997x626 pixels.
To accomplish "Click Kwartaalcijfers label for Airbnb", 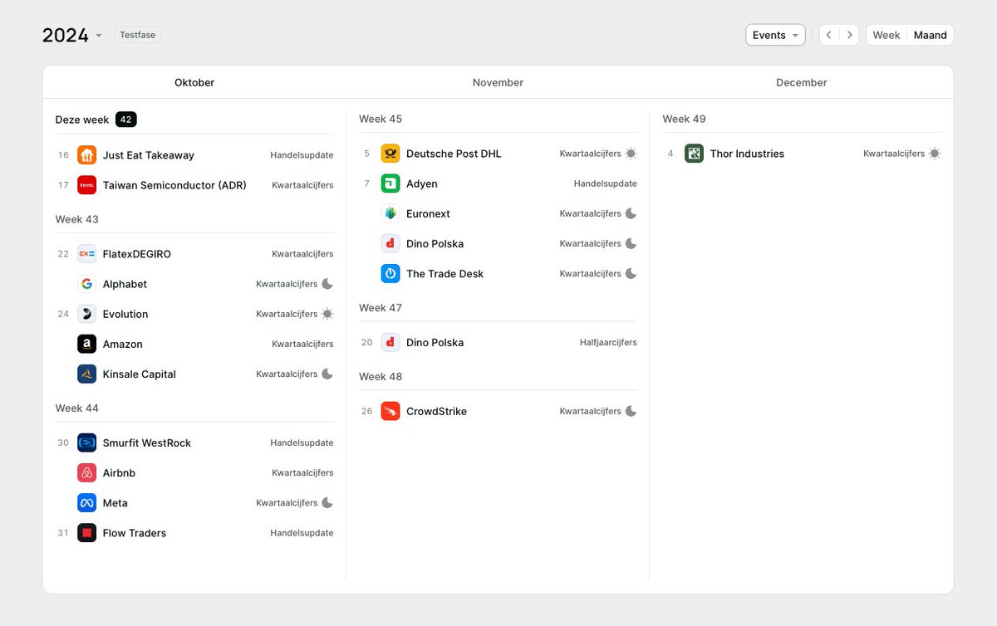I will click(x=302, y=473).
